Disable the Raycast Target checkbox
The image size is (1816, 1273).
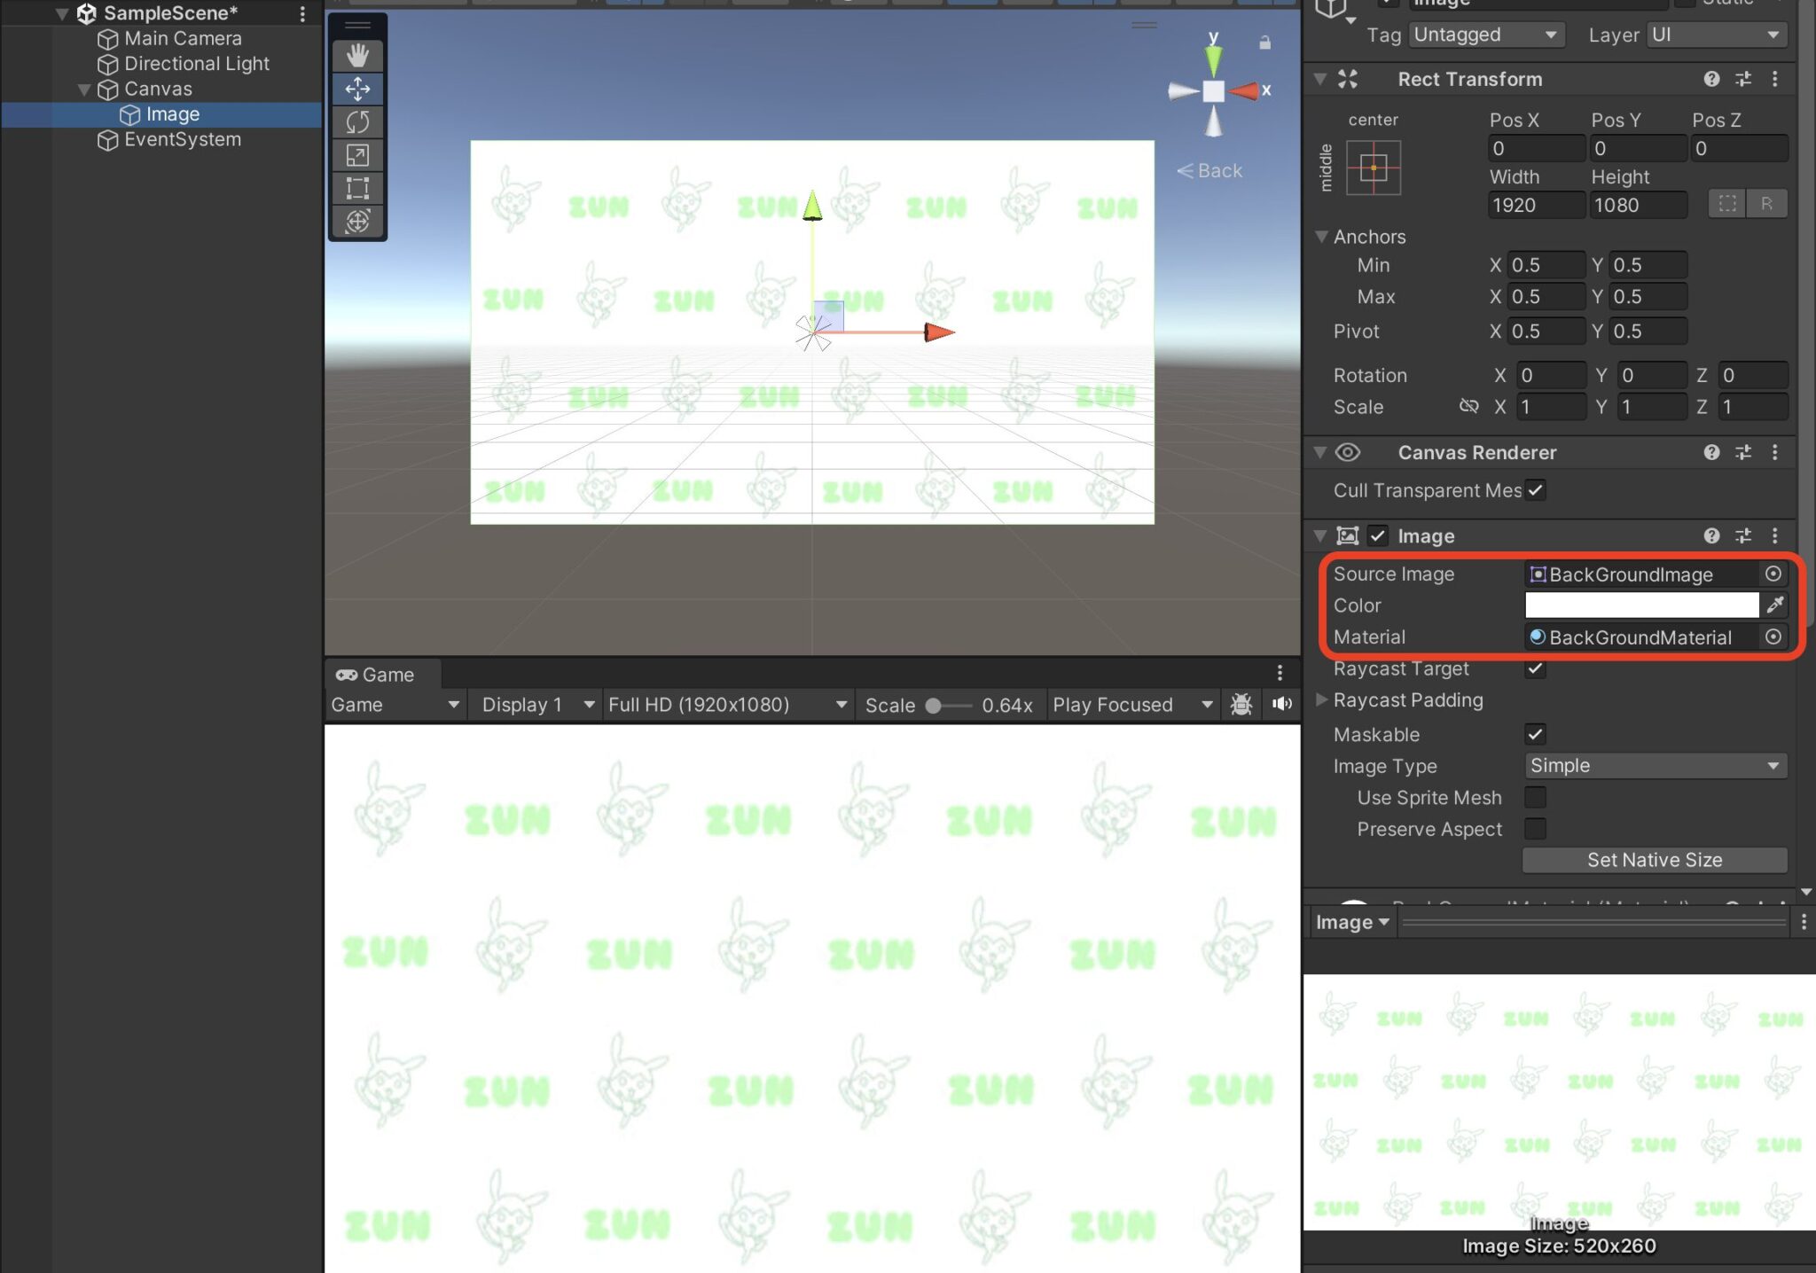1537,668
